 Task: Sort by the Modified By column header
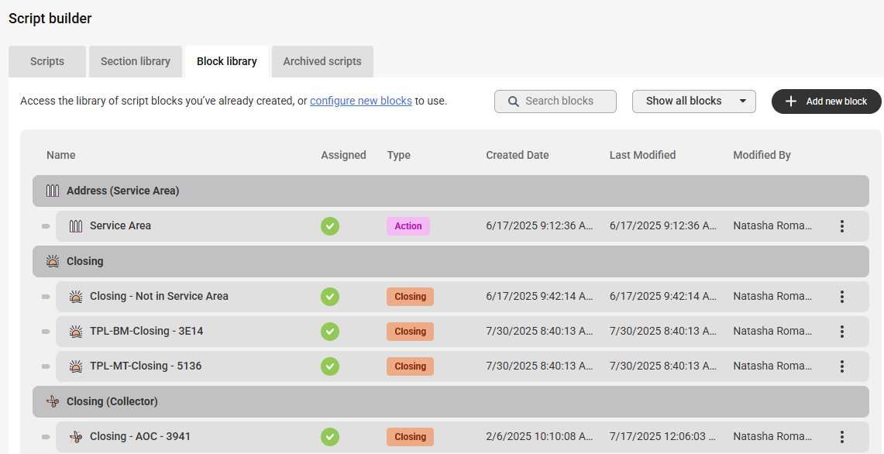tap(762, 155)
